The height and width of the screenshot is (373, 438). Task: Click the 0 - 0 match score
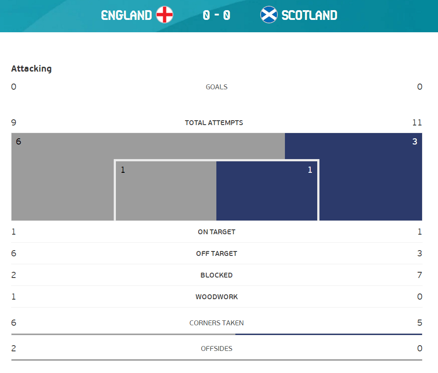pyautogui.click(x=216, y=15)
